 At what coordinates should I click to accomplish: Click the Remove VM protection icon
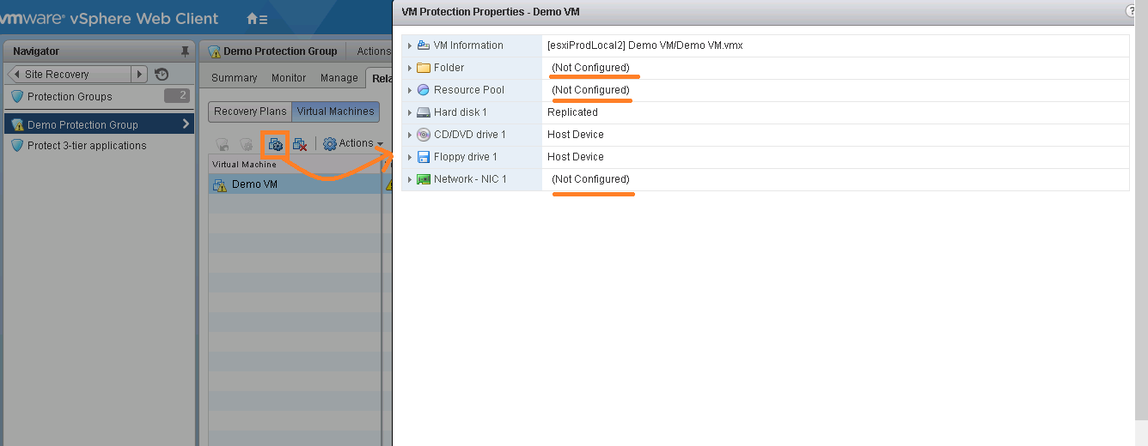click(300, 144)
